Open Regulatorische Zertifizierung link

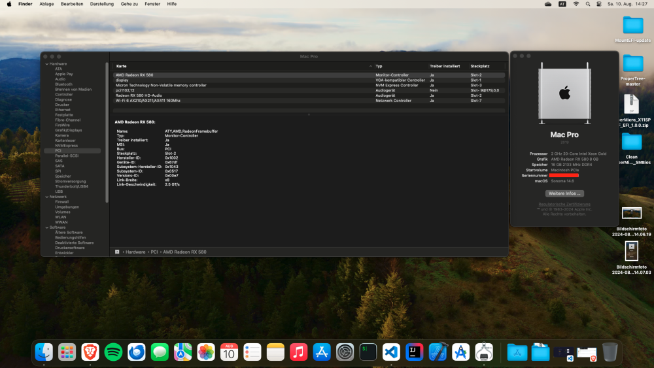[564, 204]
